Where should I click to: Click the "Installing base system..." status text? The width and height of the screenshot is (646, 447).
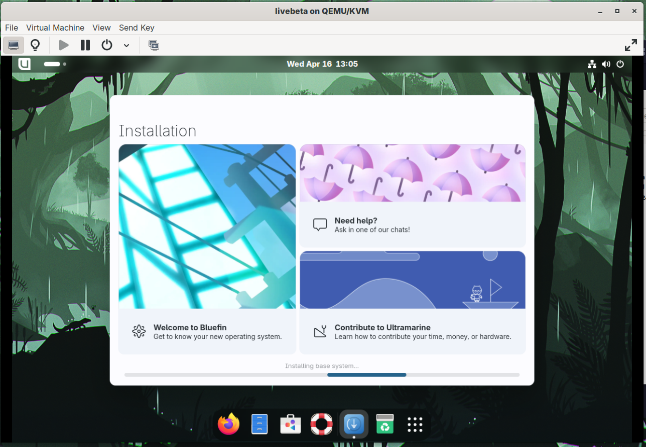(x=322, y=366)
